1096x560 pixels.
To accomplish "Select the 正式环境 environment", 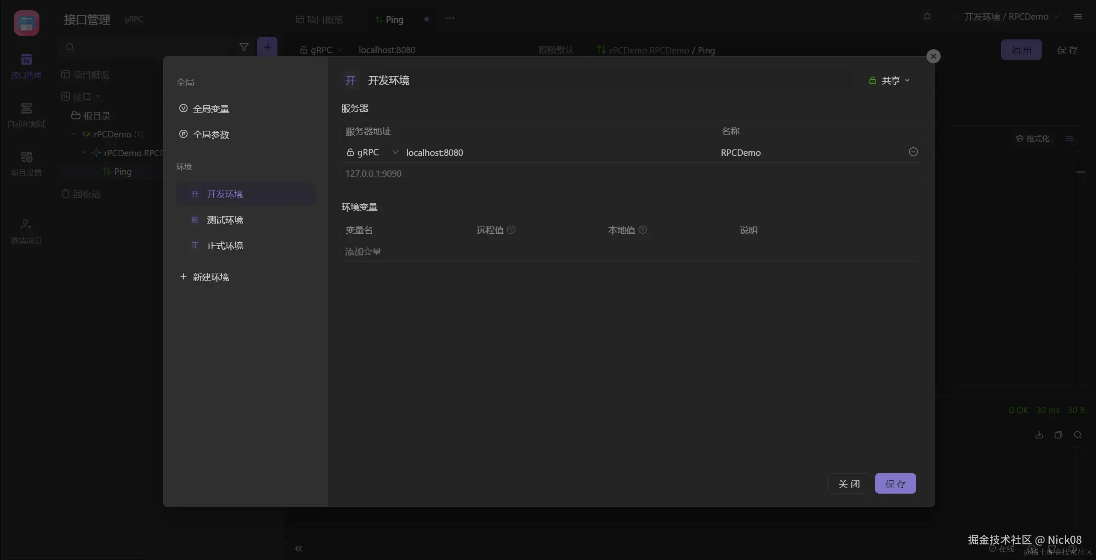I will tap(225, 245).
